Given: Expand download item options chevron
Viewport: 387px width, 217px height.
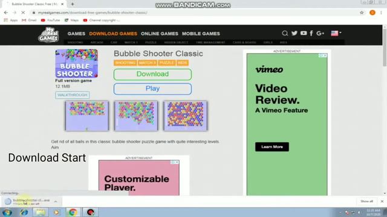Looking at the screenshot, I should 56,201.
